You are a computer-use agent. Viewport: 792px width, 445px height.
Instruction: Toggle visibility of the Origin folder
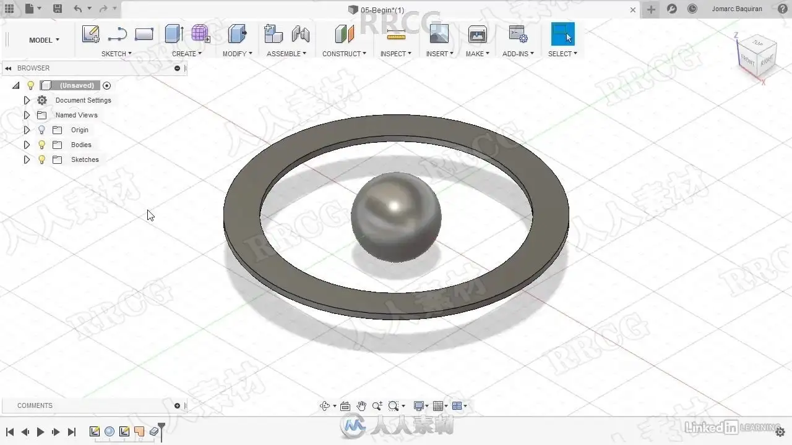(41, 130)
